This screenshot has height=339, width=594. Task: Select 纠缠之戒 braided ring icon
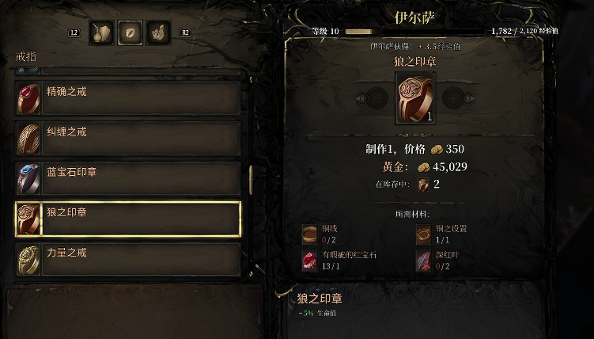coord(28,139)
